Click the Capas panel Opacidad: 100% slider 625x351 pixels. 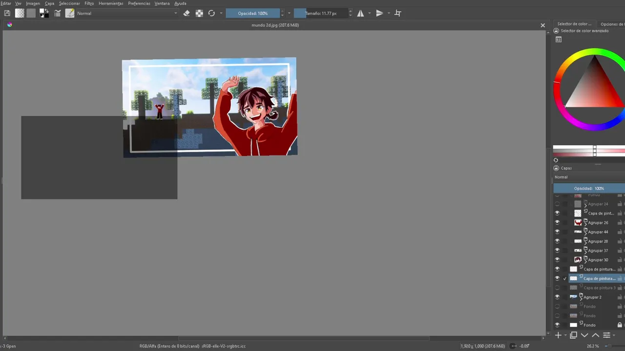tap(589, 189)
